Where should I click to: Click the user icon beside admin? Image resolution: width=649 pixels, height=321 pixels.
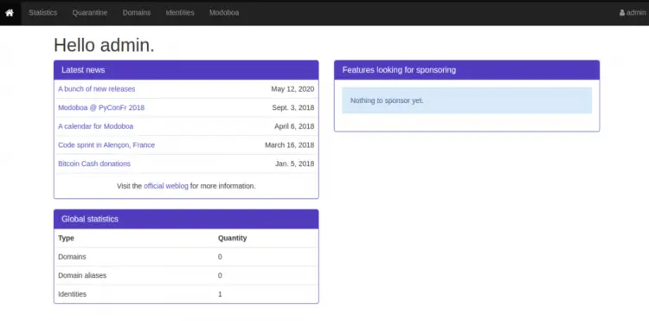(621, 13)
